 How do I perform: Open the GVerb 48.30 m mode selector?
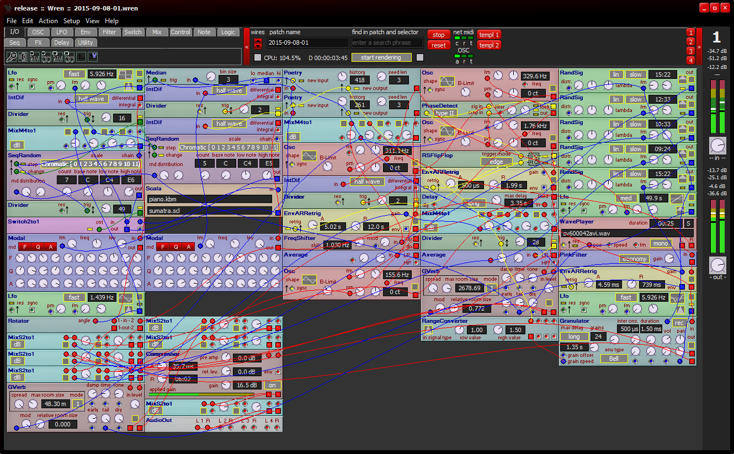pos(78,404)
